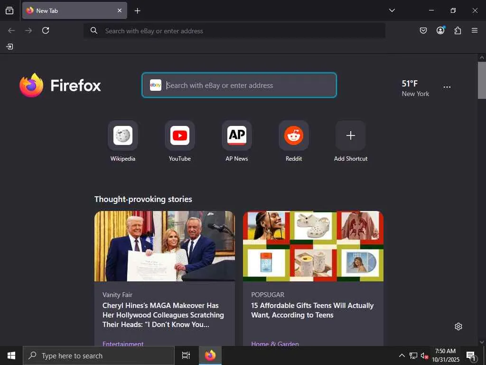Open the Extensions puzzle icon
The image size is (486, 365).
[x=458, y=30]
